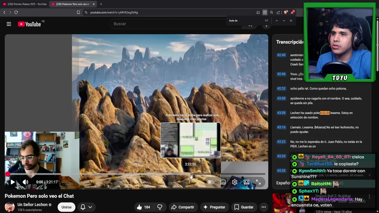Click the video title Pokemon Pero solo veo el Chat
The width and height of the screenshot is (379, 213).
(39, 196)
